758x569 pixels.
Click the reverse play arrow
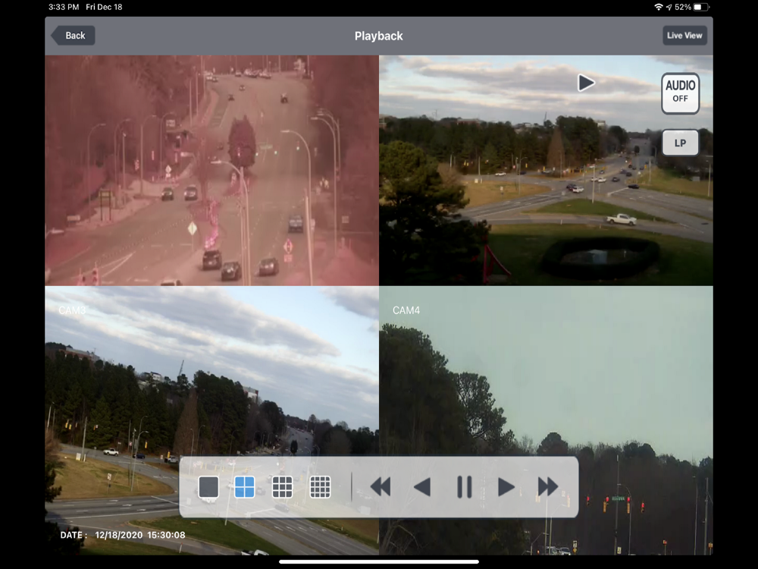[x=422, y=487]
